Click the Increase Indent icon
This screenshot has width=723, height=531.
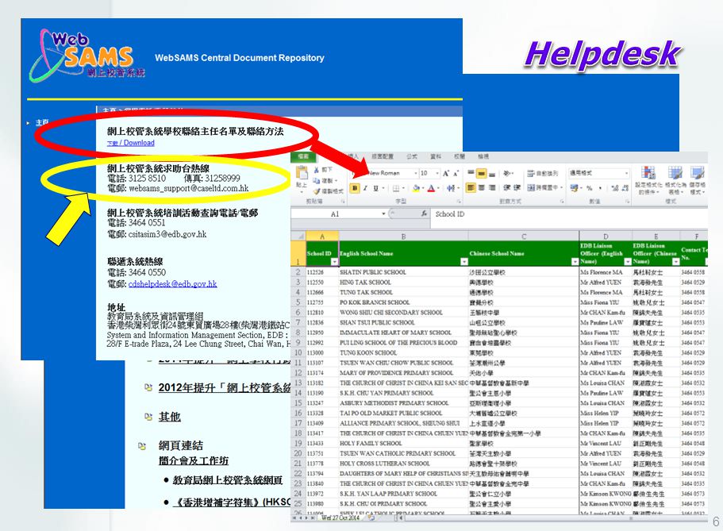tap(517, 188)
